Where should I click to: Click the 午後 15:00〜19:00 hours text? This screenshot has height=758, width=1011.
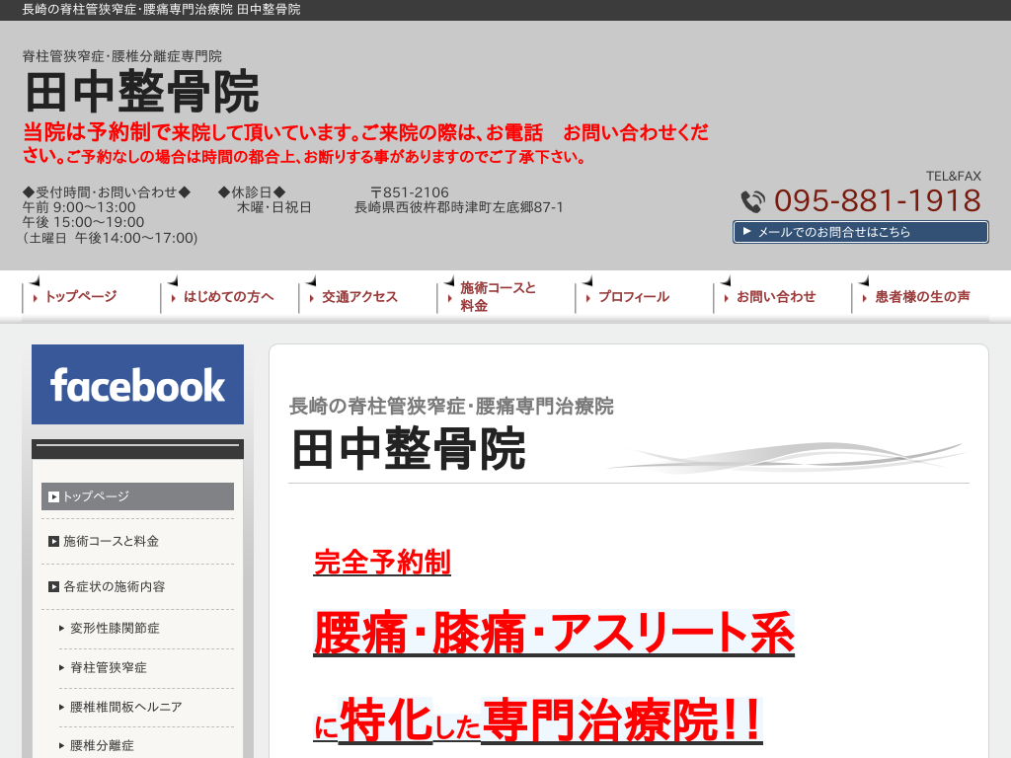pyautogui.click(x=83, y=222)
